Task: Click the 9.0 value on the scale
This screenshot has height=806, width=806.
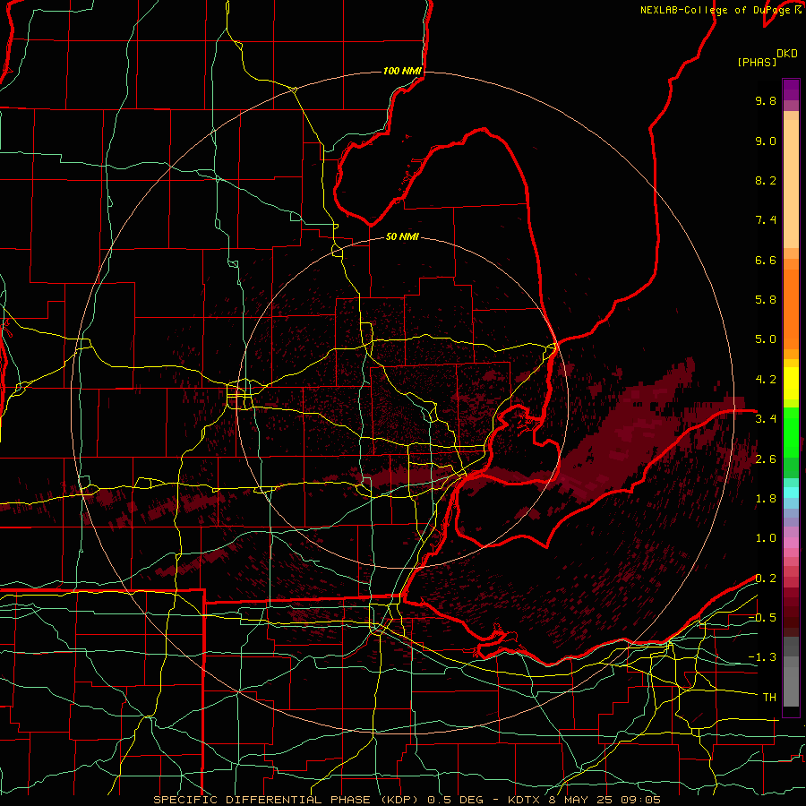Action: point(766,141)
